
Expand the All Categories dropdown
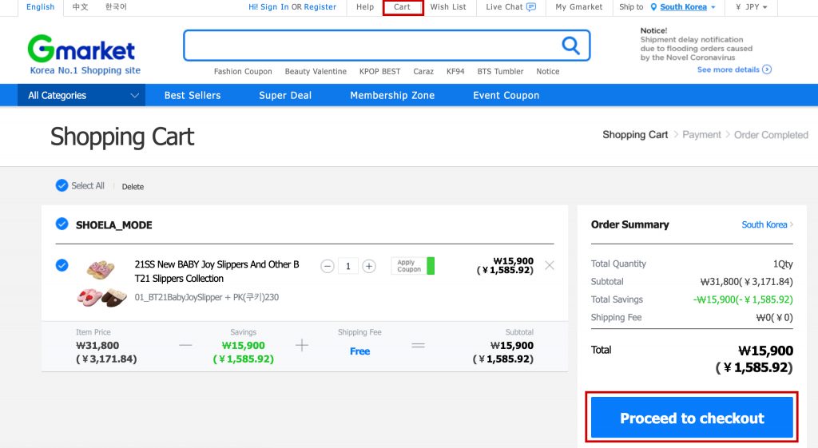tap(81, 96)
